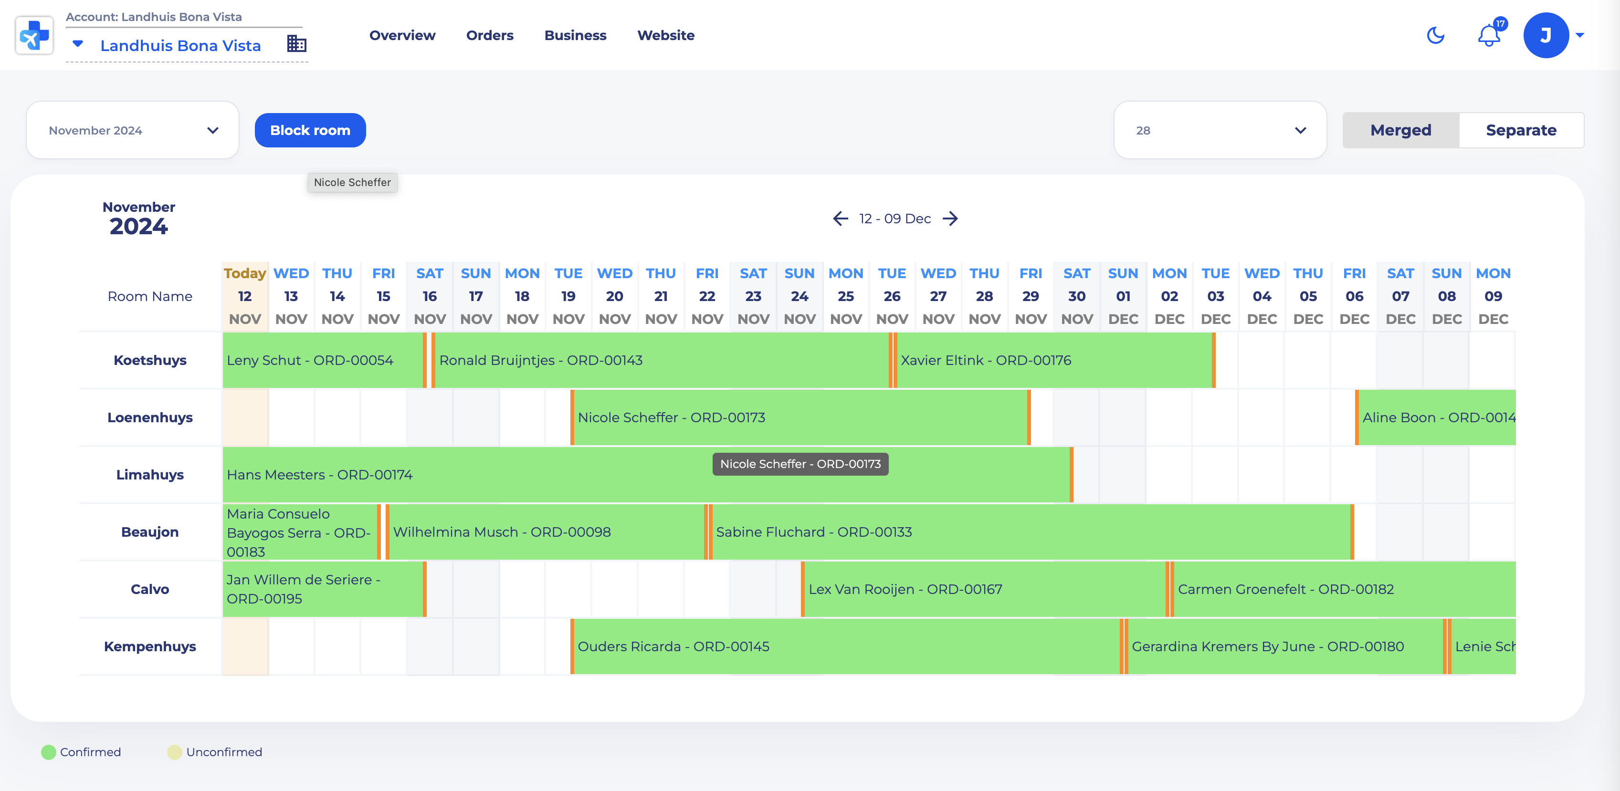
Task: Go to previous date range arrow
Action: [x=840, y=218]
